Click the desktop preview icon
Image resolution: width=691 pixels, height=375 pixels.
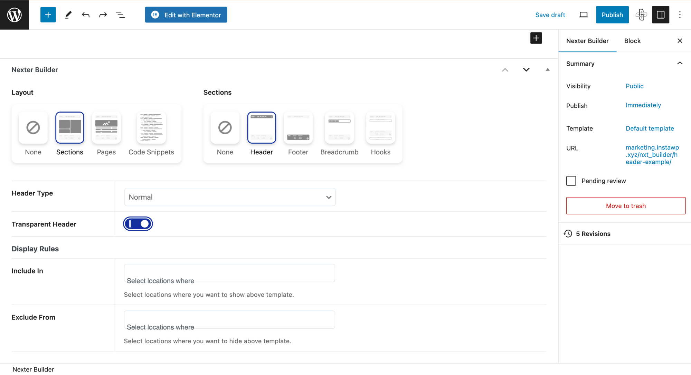point(583,15)
